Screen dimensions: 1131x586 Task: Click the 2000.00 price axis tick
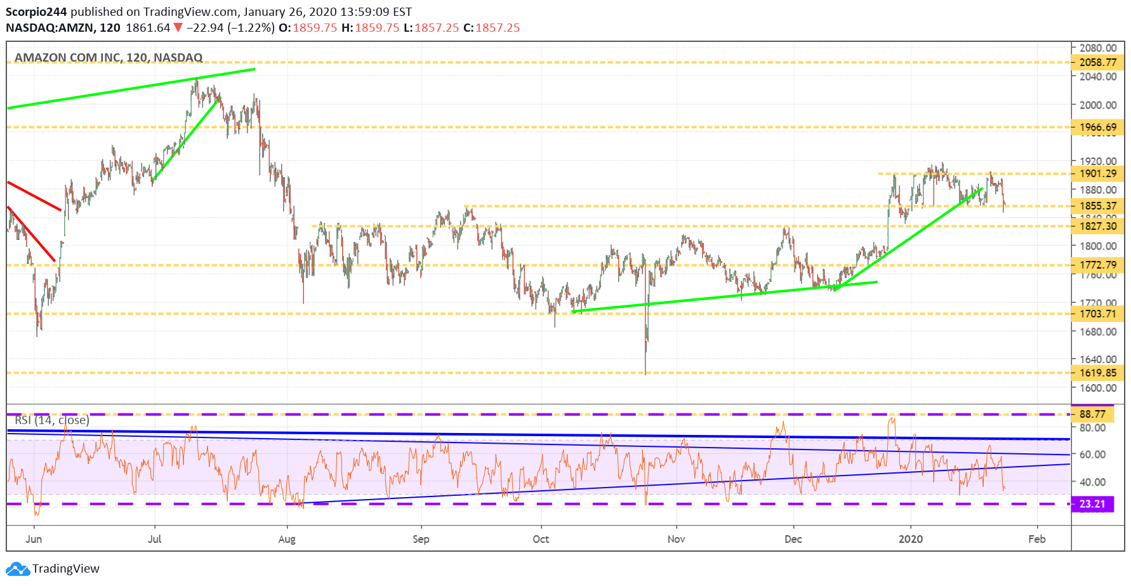click(x=1098, y=105)
